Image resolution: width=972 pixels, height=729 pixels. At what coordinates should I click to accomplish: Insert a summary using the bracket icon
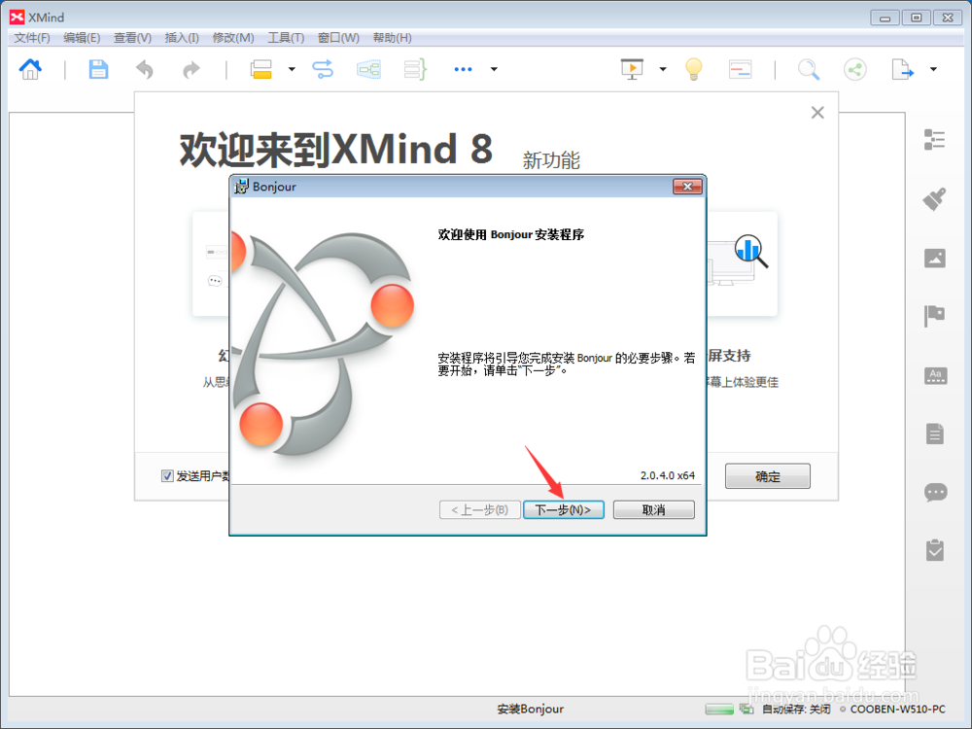click(x=415, y=69)
